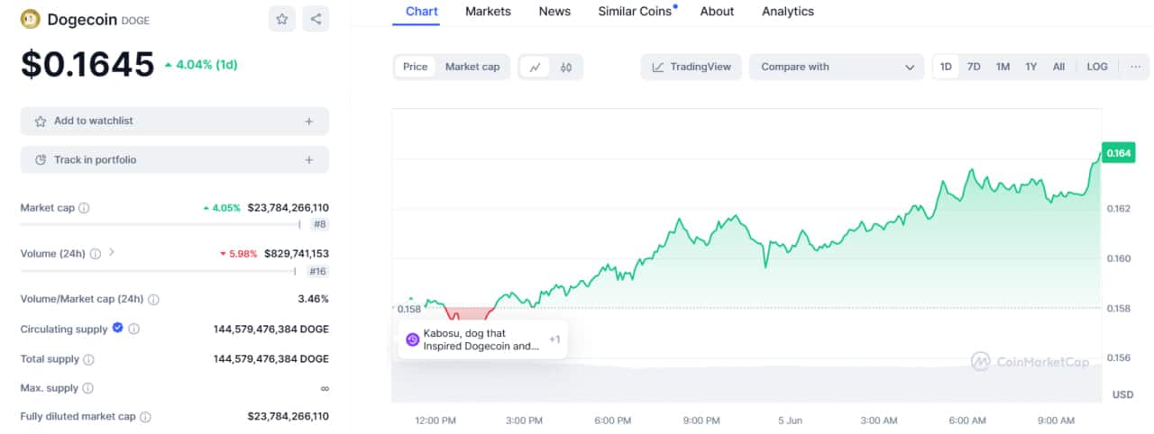This screenshot has height=434, width=1154.
Task: Click the Dogecoin logo icon
Action: [30, 18]
